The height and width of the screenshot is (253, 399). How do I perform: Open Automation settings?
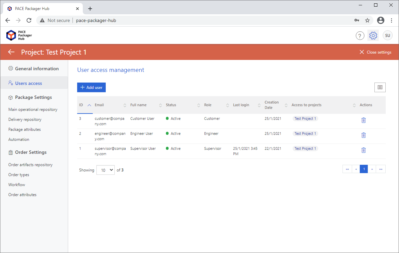[x=19, y=139]
